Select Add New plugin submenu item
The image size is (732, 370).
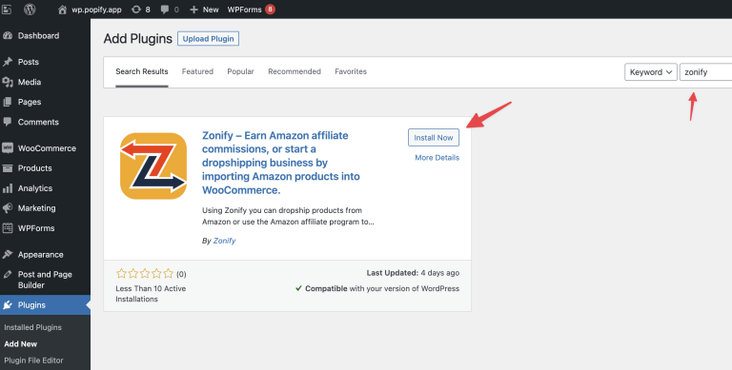[x=21, y=344]
